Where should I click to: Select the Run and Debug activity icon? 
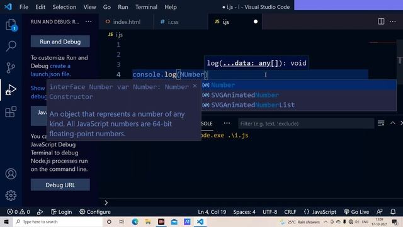pyautogui.click(x=11, y=90)
